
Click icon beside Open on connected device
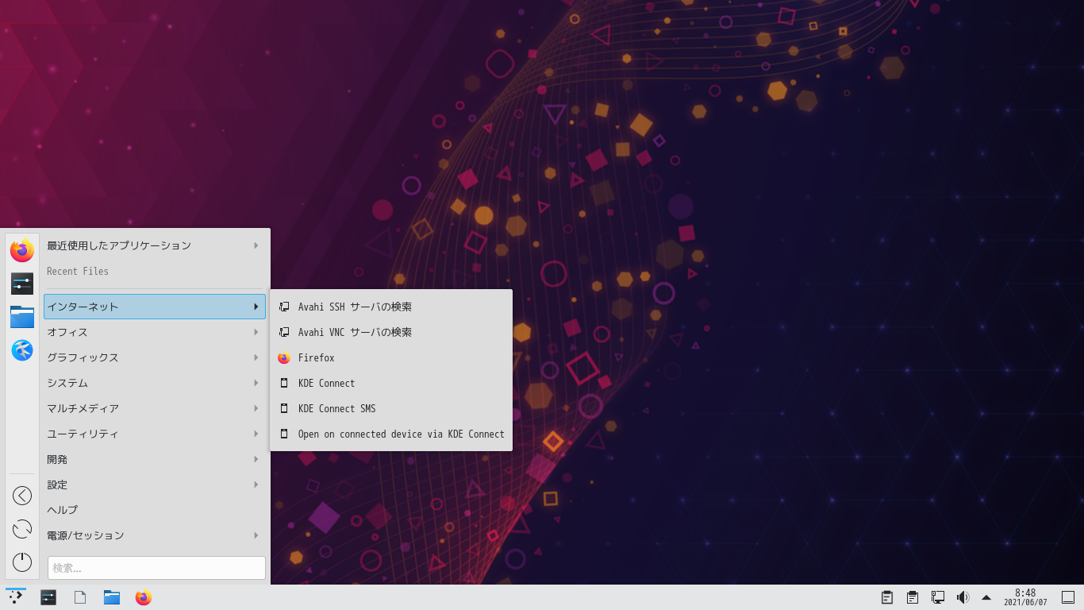pos(284,434)
